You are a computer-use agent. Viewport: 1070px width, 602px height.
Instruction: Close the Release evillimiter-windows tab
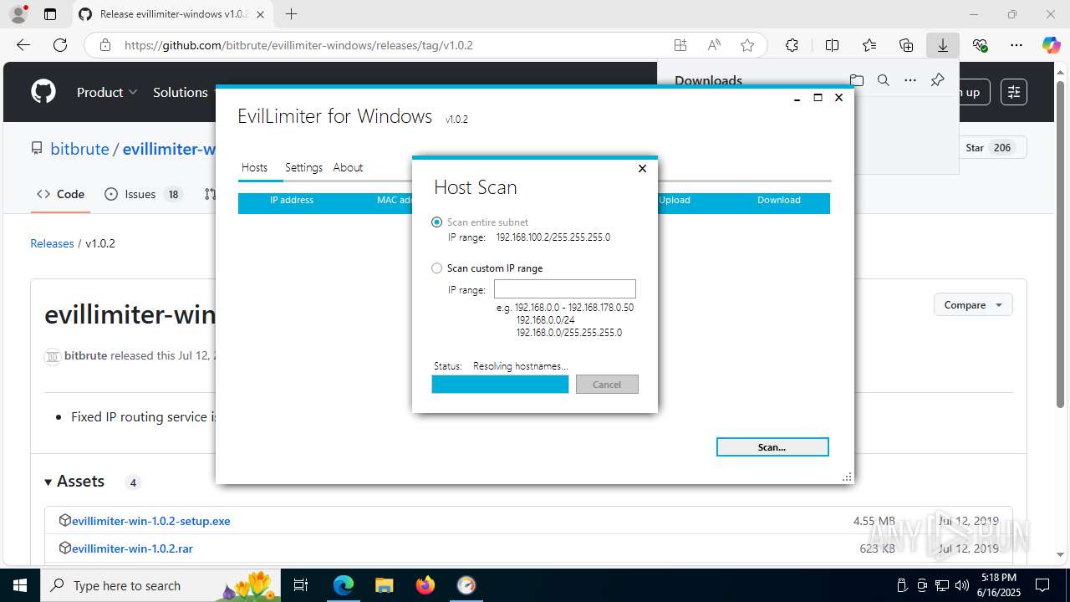[x=258, y=14]
